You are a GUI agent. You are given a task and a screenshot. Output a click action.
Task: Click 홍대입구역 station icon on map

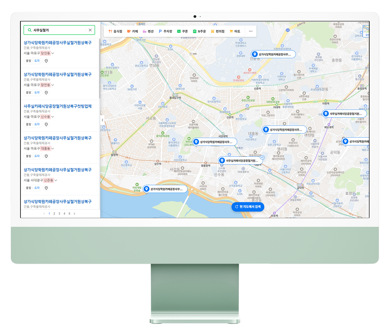coord(175,95)
